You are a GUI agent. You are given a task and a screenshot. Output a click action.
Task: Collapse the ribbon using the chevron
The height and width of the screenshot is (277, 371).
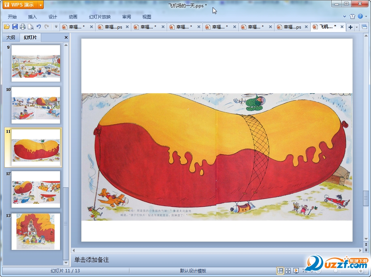tap(345, 16)
